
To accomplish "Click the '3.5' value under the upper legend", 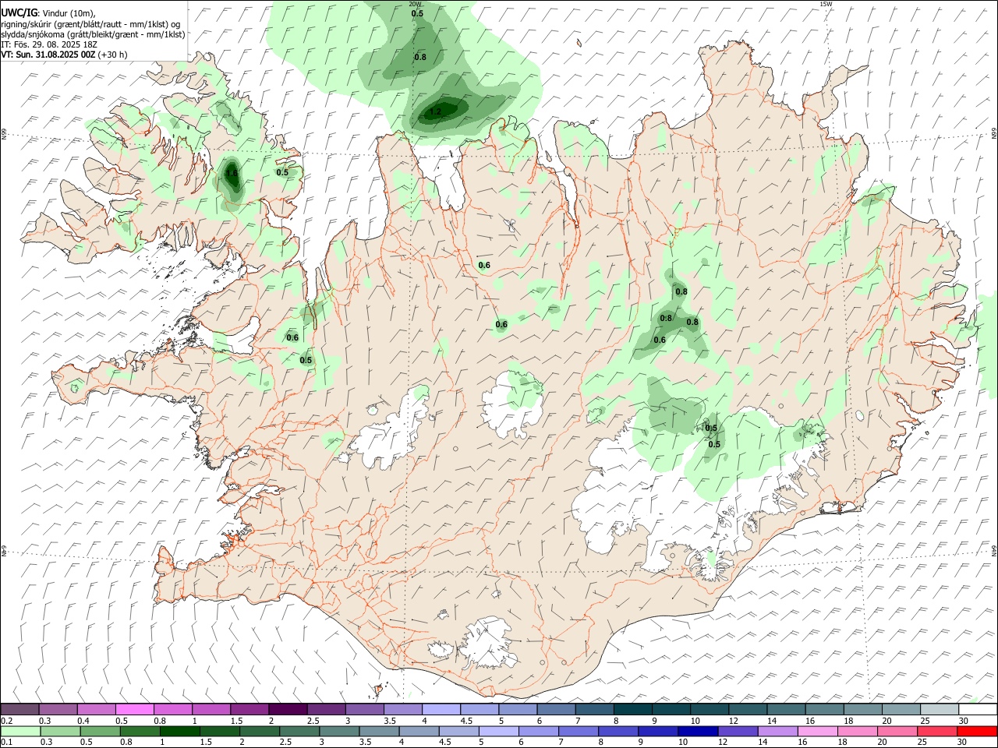I will 390,721.
